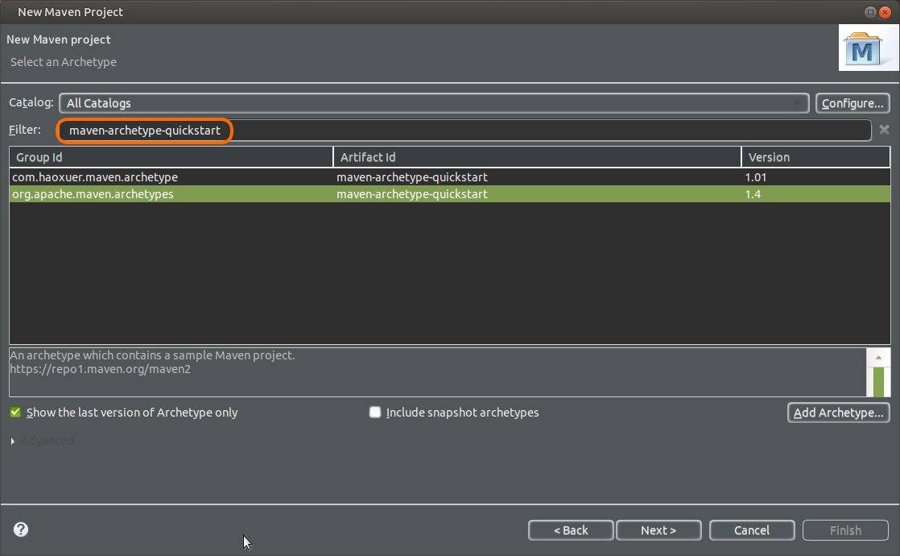Clear the filter text with X icon
The width and height of the screenshot is (900, 556).
point(884,130)
